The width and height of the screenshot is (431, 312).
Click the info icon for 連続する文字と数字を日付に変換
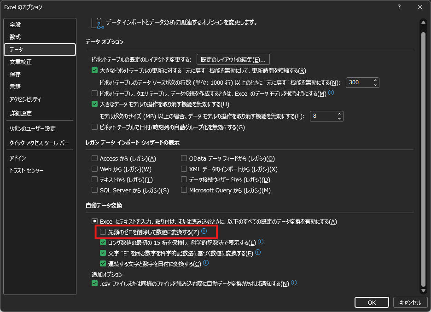pyautogui.click(x=205, y=263)
